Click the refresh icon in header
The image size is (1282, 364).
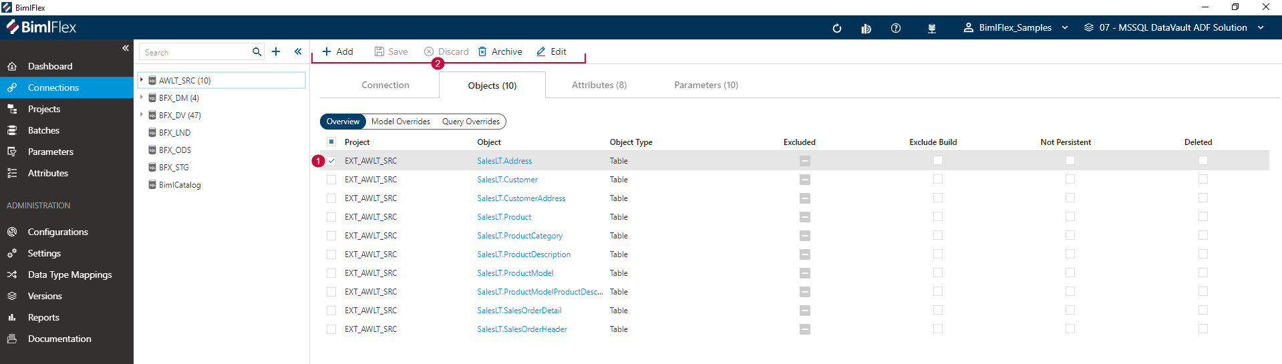836,28
